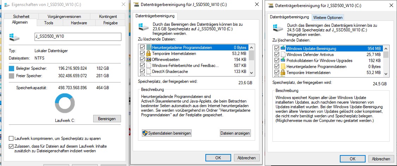397x166 pixels.
Task: Click folder icon of Heruntergeladene Programmdateien, right window
Action: 283,67
